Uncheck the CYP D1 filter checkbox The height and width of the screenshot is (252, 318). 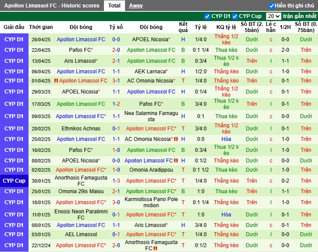(207, 16)
